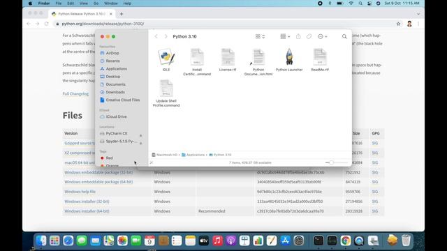Open Podcasts from the Dock
Screen dimensions: 447x251
point(231,241)
